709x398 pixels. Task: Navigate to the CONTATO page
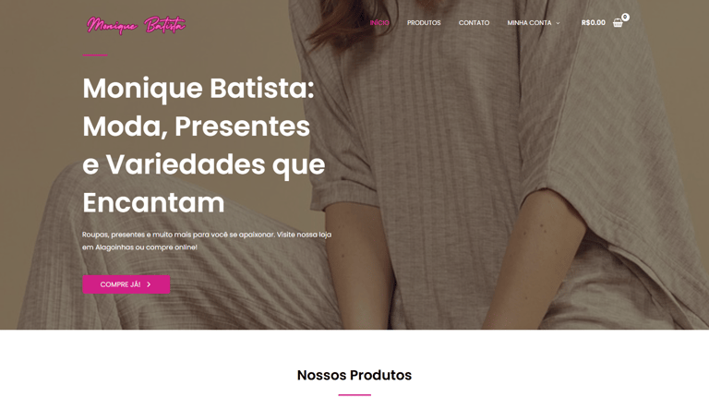[x=474, y=22]
